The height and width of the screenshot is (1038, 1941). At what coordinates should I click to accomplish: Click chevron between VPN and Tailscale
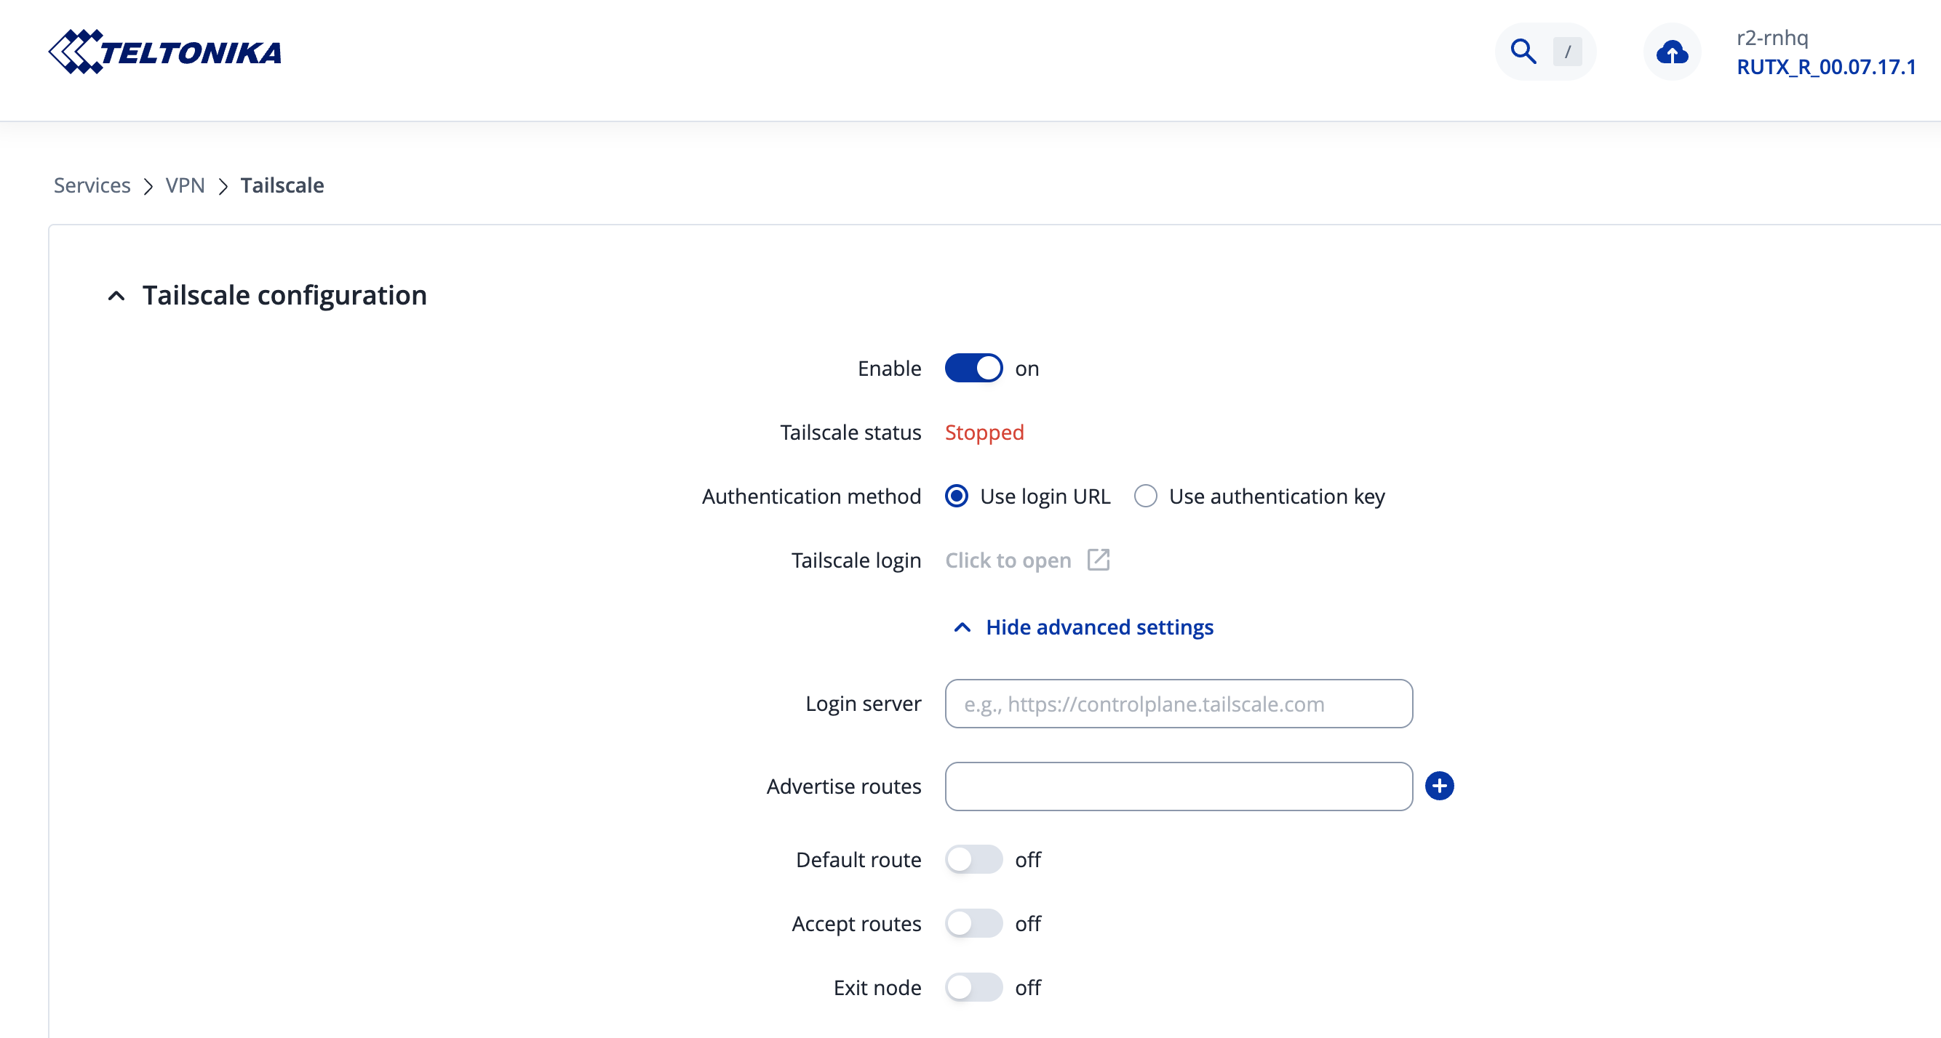pos(223,186)
